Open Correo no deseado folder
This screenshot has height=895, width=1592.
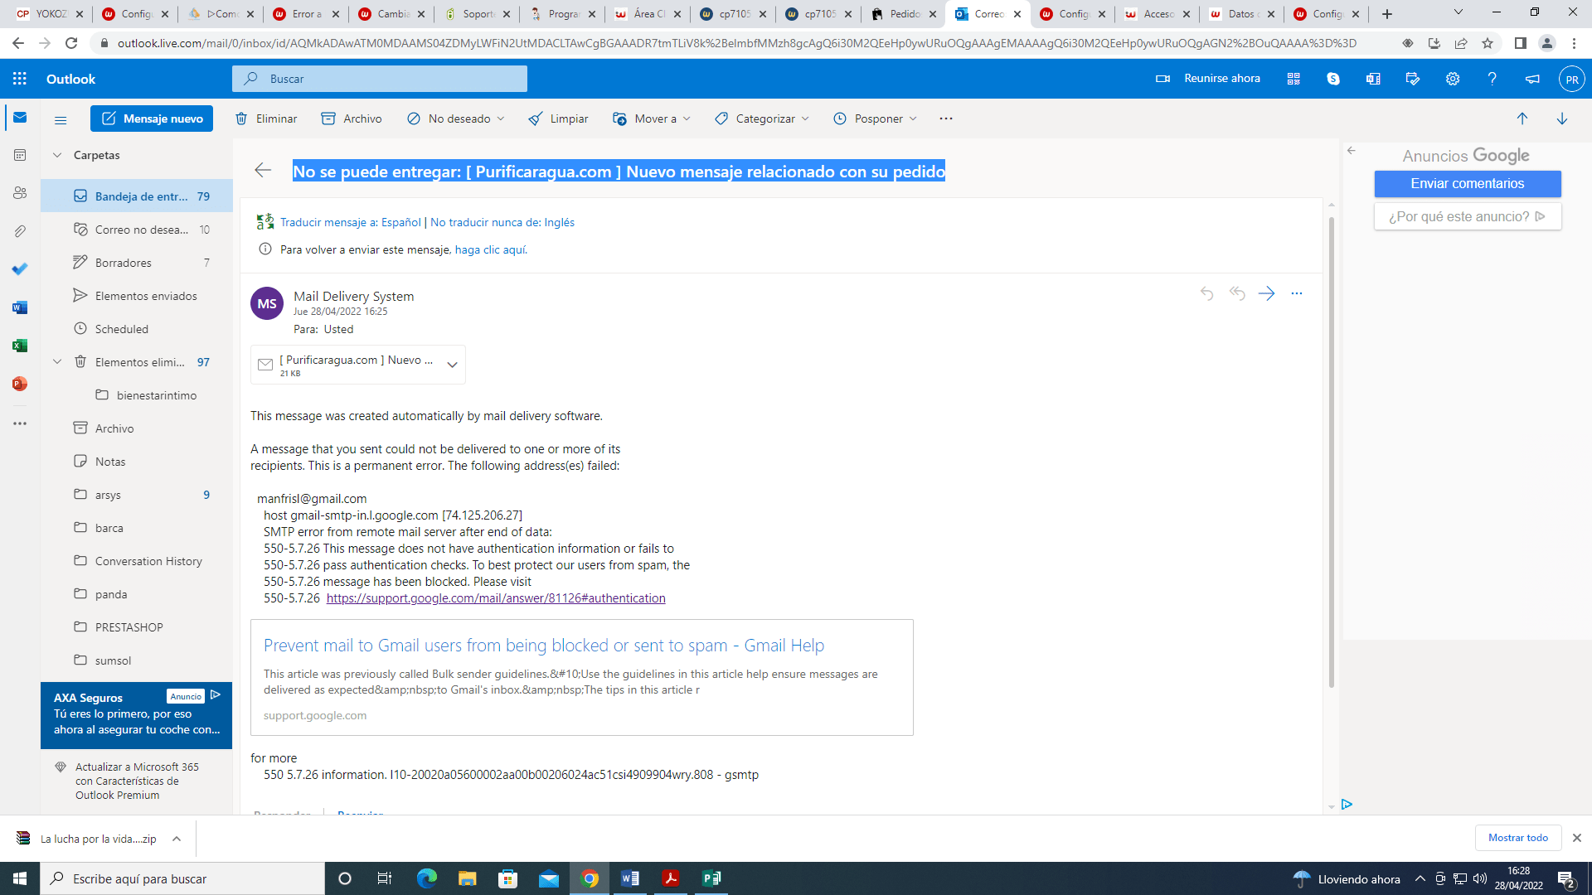point(137,230)
